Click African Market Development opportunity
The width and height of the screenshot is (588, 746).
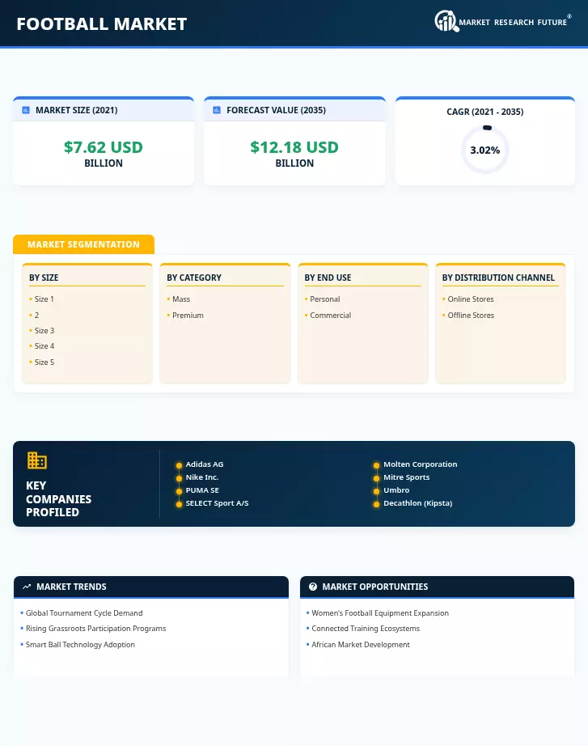(x=361, y=644)
